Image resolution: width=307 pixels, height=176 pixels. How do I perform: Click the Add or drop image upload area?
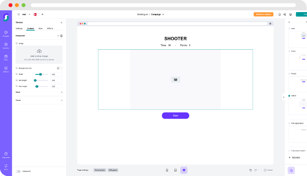pyautogui.click(x=39, y=55)
